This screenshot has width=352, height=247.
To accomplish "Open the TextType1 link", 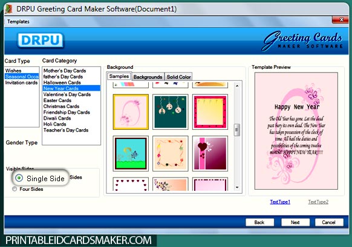I will (x=280, y=202).
